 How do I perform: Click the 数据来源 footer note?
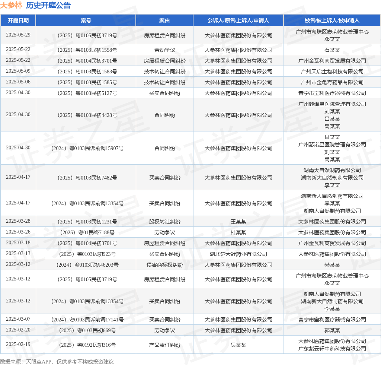[57, 362]
